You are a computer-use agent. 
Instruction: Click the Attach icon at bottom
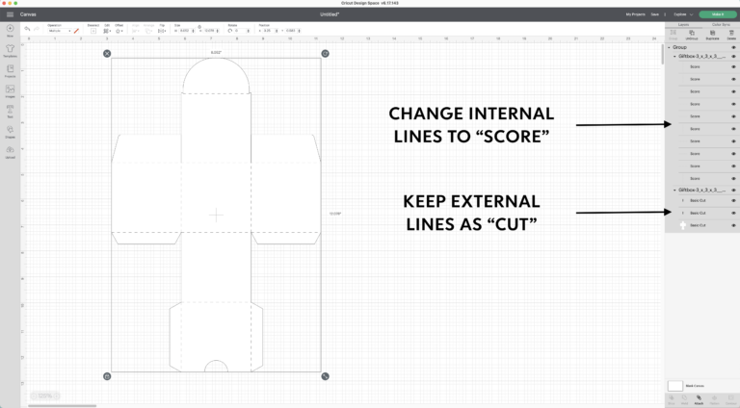(699, 397)
